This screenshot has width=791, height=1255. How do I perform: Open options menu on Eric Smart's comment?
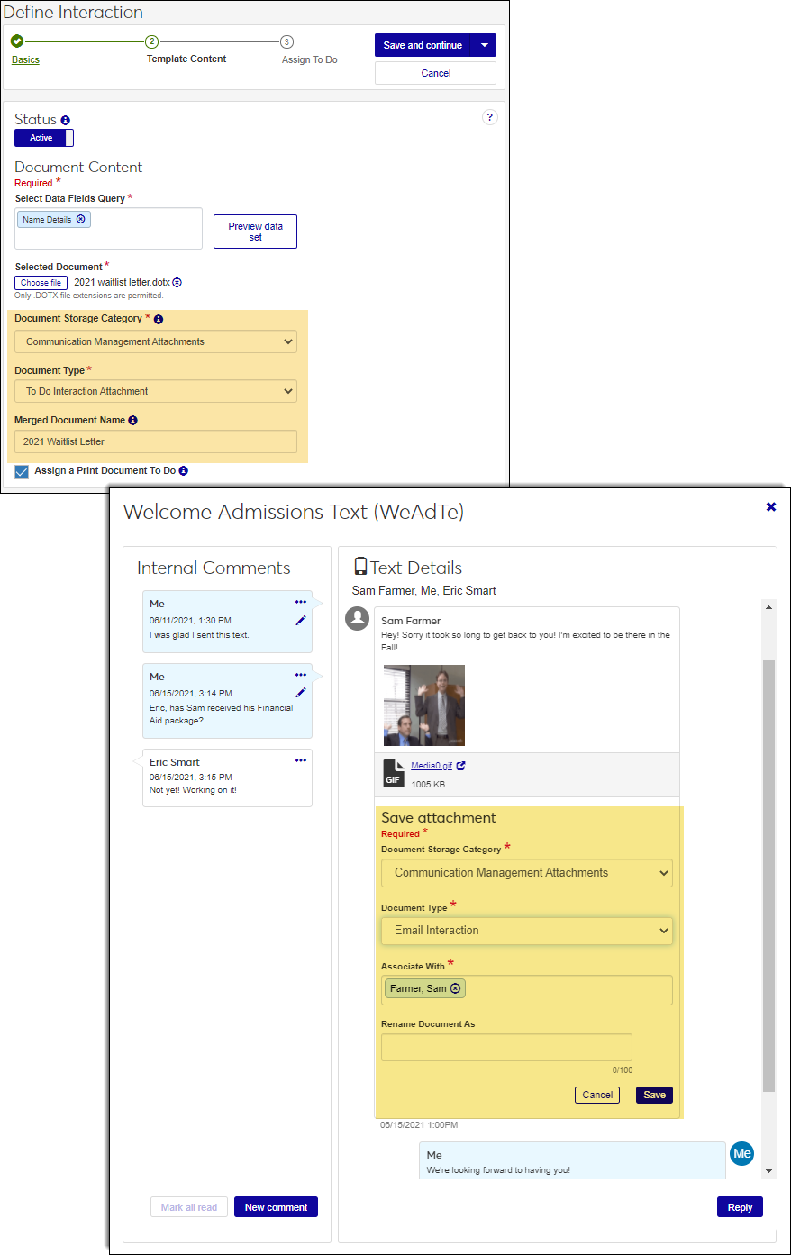click(301, 760)
